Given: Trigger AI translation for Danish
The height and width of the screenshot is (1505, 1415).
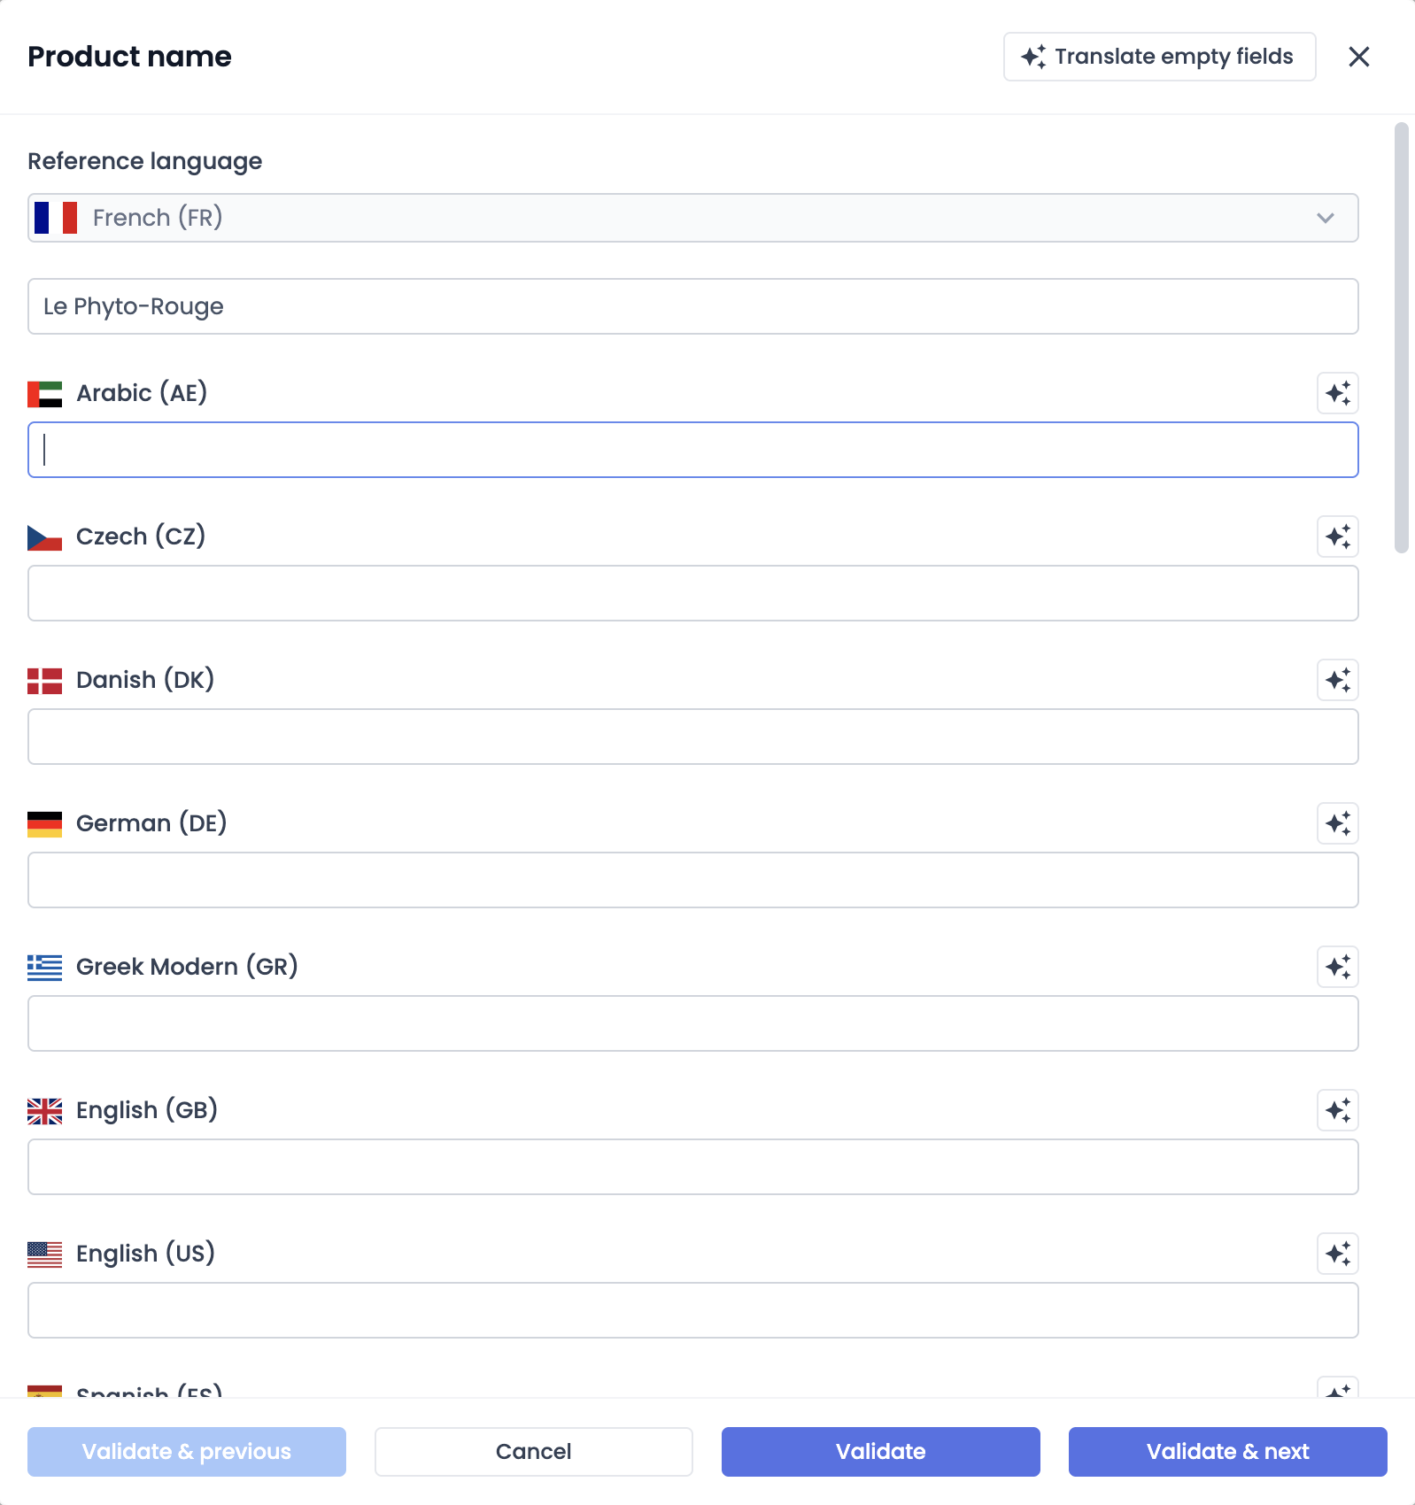Looking at the screenshot, I should [1338, 680].
